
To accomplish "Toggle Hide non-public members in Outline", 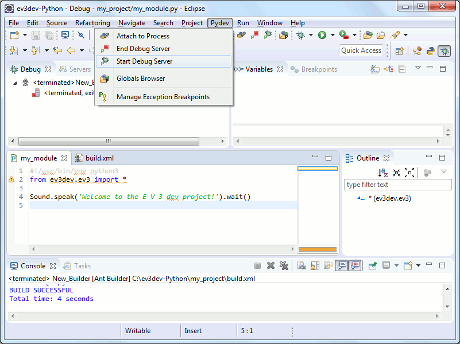I will click(x=427, y=173).
